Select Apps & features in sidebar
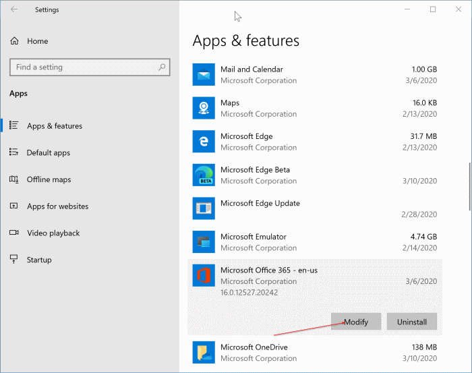The width and height of the screenshot is (472, 373). (x=55, y=126)
